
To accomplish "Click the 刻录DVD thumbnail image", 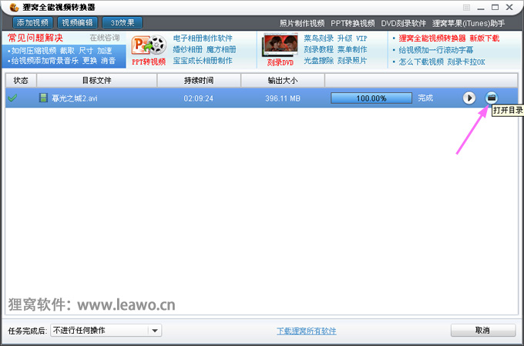I will tap(280, 45).
